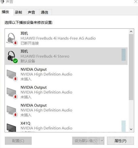Click the 配置(C) button
The height and width of the screenshot is (148, 138).
(x=18, y=141)
